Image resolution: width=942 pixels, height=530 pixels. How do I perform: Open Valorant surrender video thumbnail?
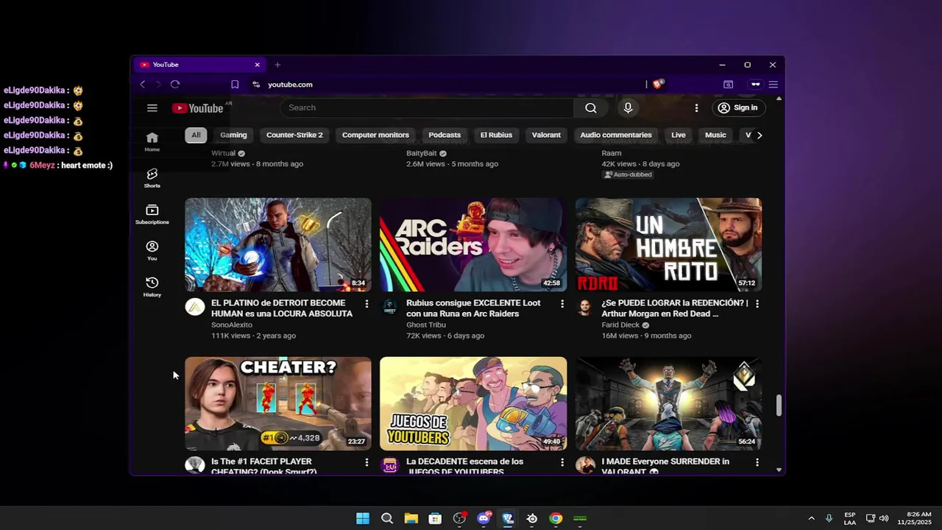pyautogui.click(x=668, y=403)
